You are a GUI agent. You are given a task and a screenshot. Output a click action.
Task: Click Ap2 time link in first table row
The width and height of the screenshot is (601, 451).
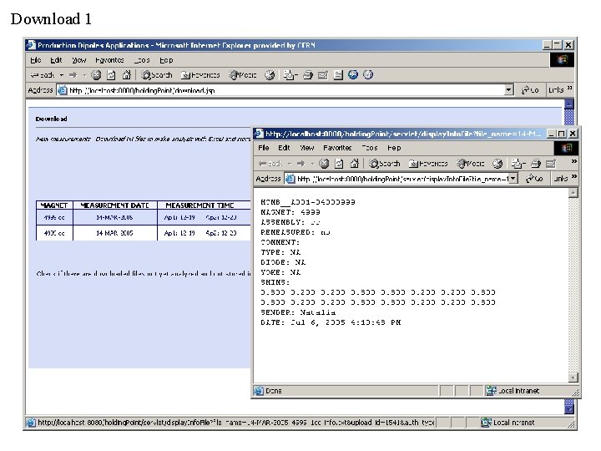[221, 217]
